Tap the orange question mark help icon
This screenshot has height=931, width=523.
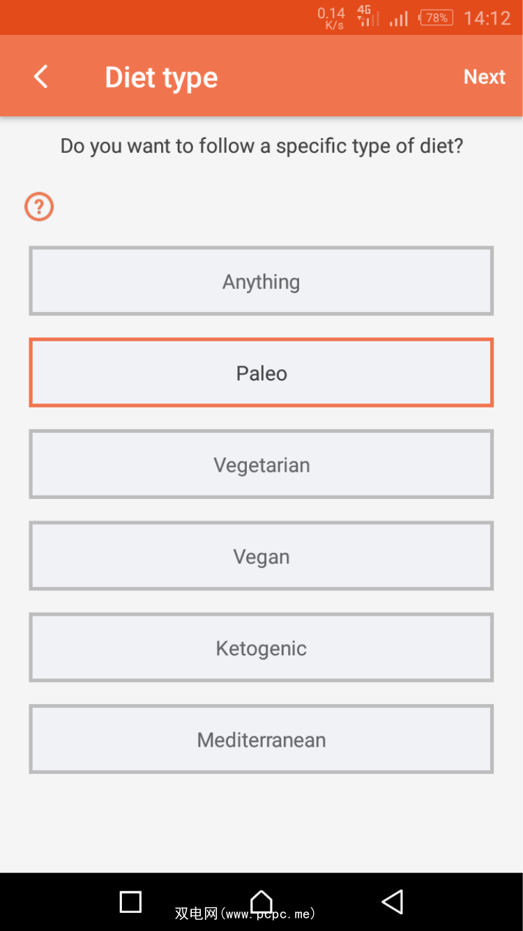tap(39, 207)
